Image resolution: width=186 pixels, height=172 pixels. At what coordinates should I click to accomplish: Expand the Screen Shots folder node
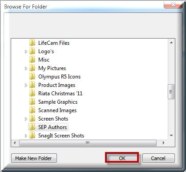[26, 119]
